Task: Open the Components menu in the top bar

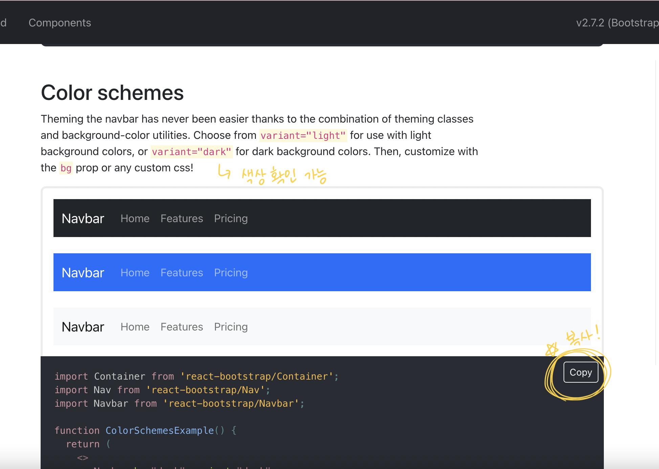Action: pos(60,23)
